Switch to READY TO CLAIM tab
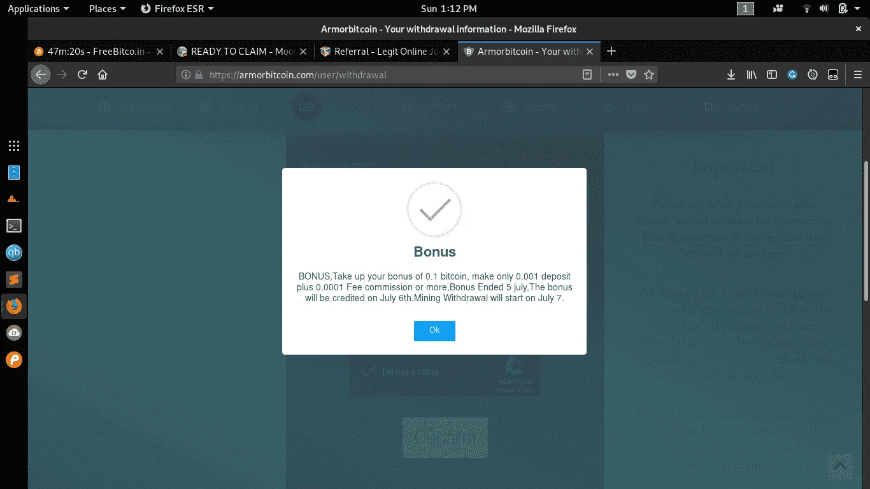This screenshot has height=489, width=870. [x=243, y=52]
